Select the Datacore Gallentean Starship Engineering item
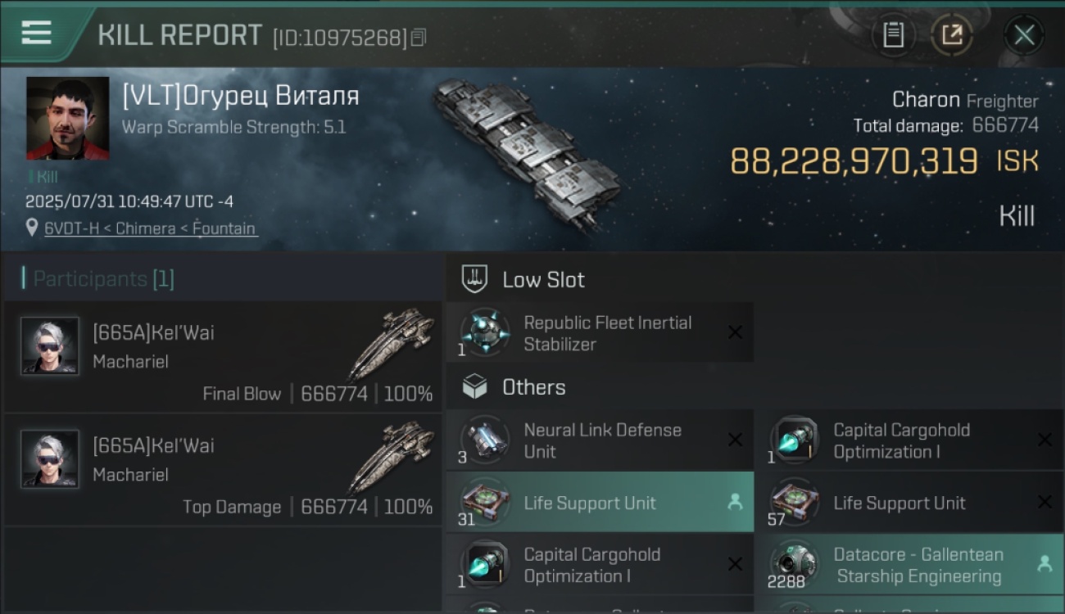 tap(909, 565)
